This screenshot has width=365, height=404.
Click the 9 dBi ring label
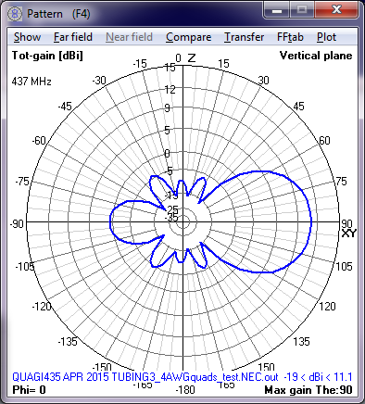167,108
